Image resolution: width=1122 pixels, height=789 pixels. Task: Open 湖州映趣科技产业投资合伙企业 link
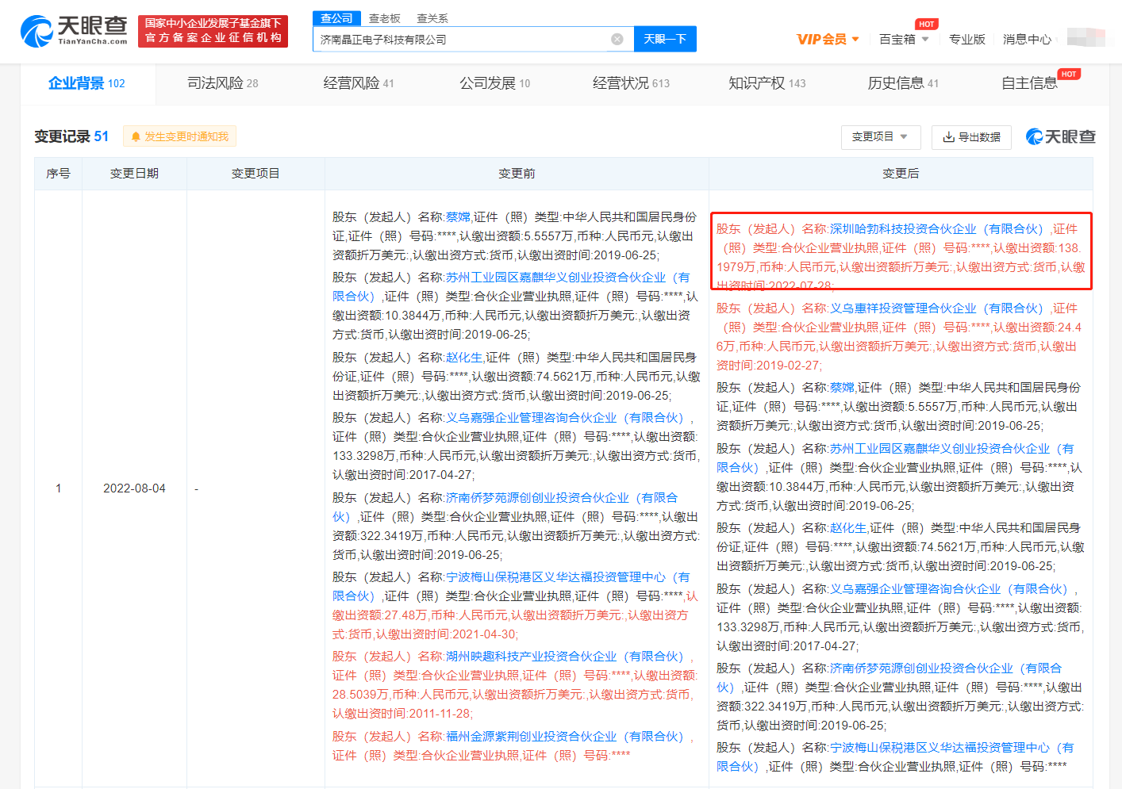click(564, 656)
